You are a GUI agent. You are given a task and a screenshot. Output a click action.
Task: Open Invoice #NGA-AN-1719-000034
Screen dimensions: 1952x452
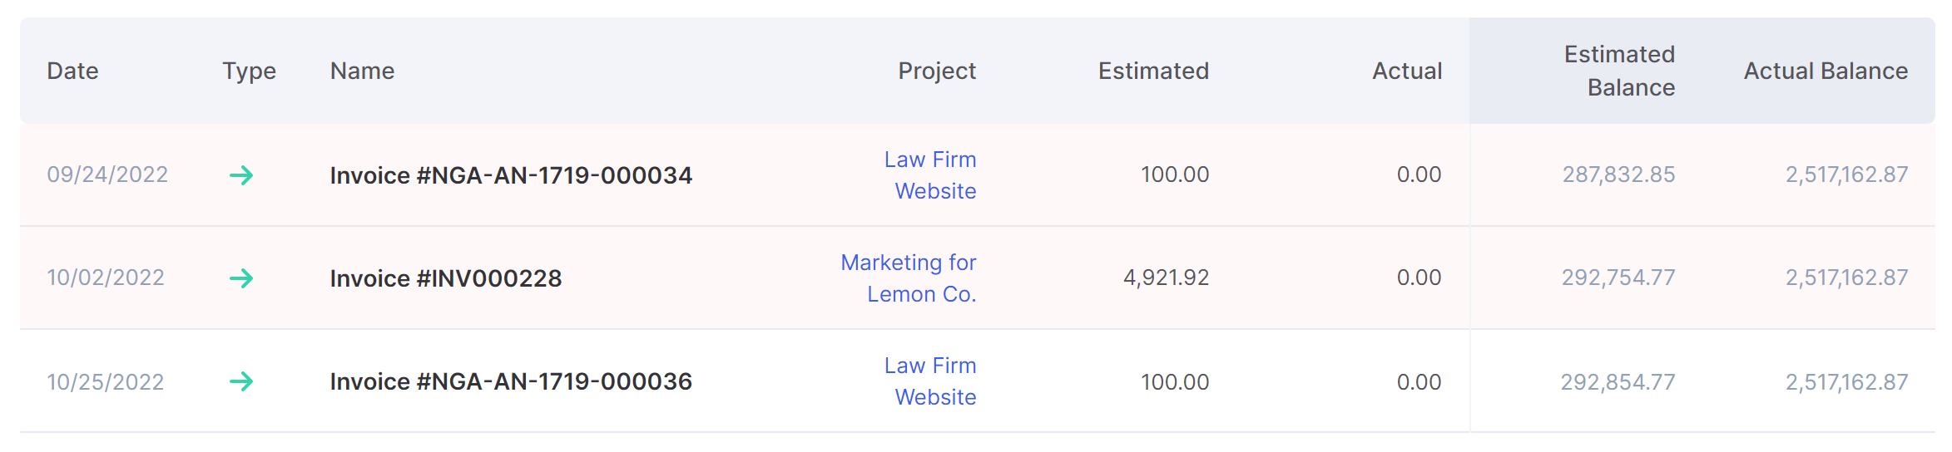click(x=511, y=175)
